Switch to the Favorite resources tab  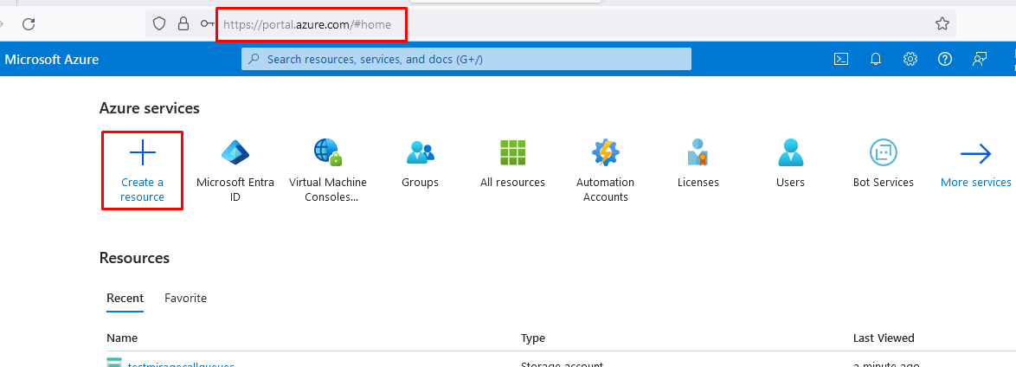[186, 299]
